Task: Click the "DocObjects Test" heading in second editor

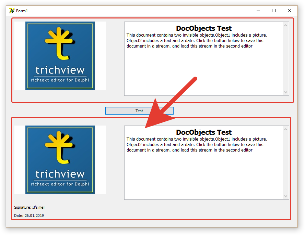Action: pos(204,132)
